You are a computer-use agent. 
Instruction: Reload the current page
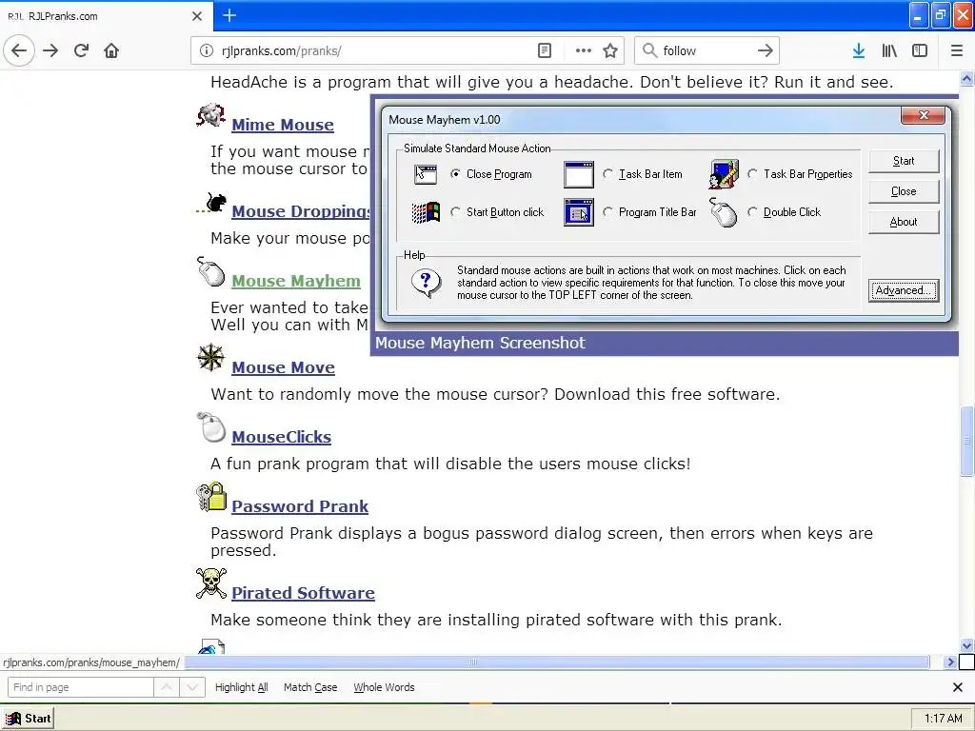click(82, 50)
